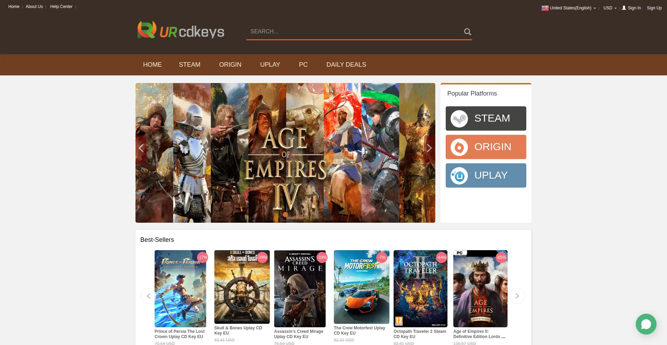Open The Crew Motorfest cover image

click(x=362, y=287)
